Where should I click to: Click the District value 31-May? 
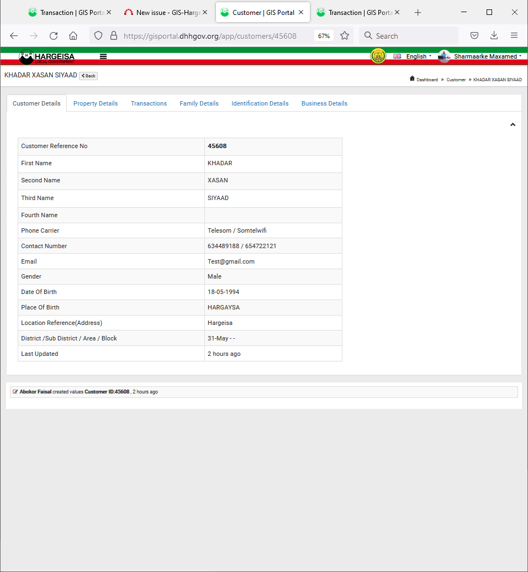221,339
